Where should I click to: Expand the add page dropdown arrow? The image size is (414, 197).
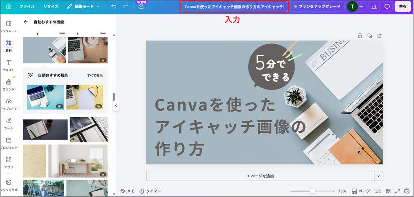click(379, 176)
